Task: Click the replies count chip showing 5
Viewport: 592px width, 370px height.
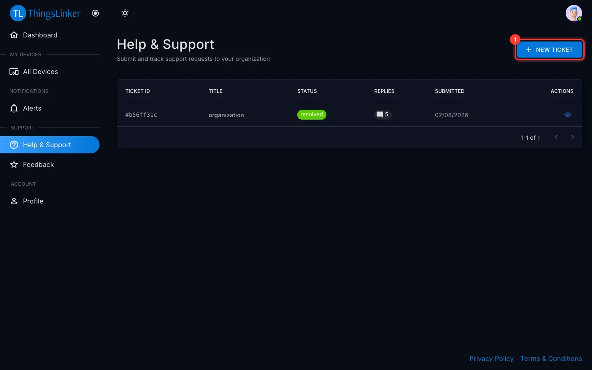Action: tap(383, 115)
